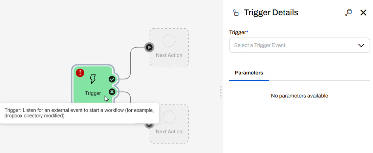Close the Trigger Details panel

[363, 13]
